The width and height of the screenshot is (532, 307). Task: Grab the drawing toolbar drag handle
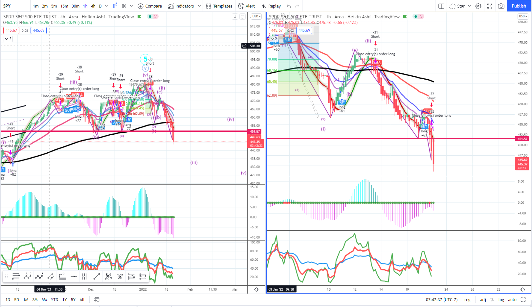[x=6, y=277]
